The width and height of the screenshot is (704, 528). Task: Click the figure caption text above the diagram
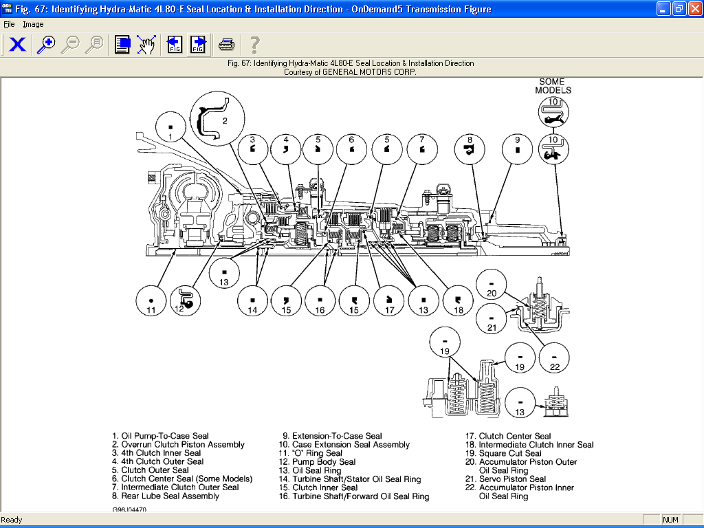(x=351, y=63)
